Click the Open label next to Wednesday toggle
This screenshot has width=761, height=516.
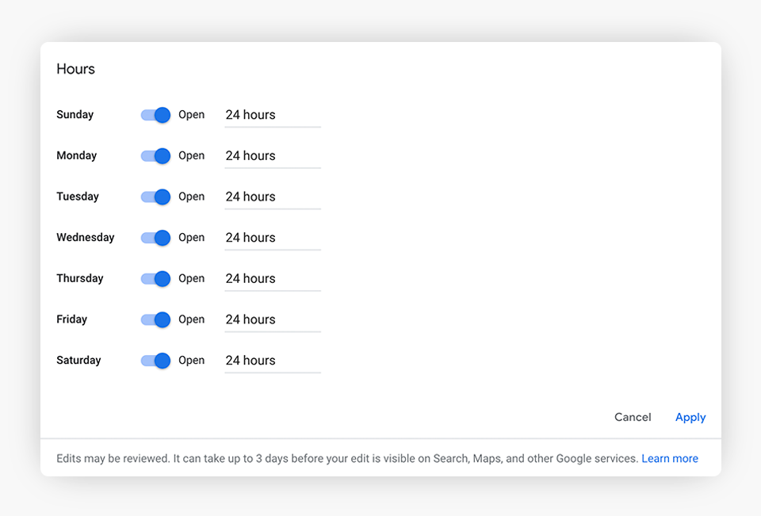(191, 238)
